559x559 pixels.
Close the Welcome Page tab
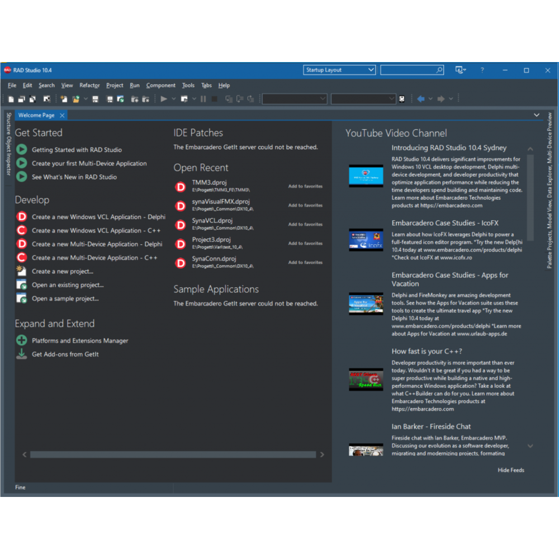click(x=62, y=115)
